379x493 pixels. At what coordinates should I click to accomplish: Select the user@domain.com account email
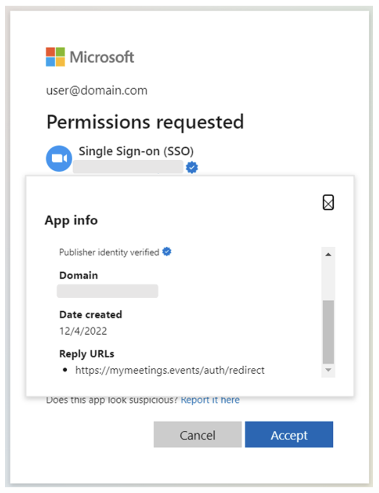97,90
